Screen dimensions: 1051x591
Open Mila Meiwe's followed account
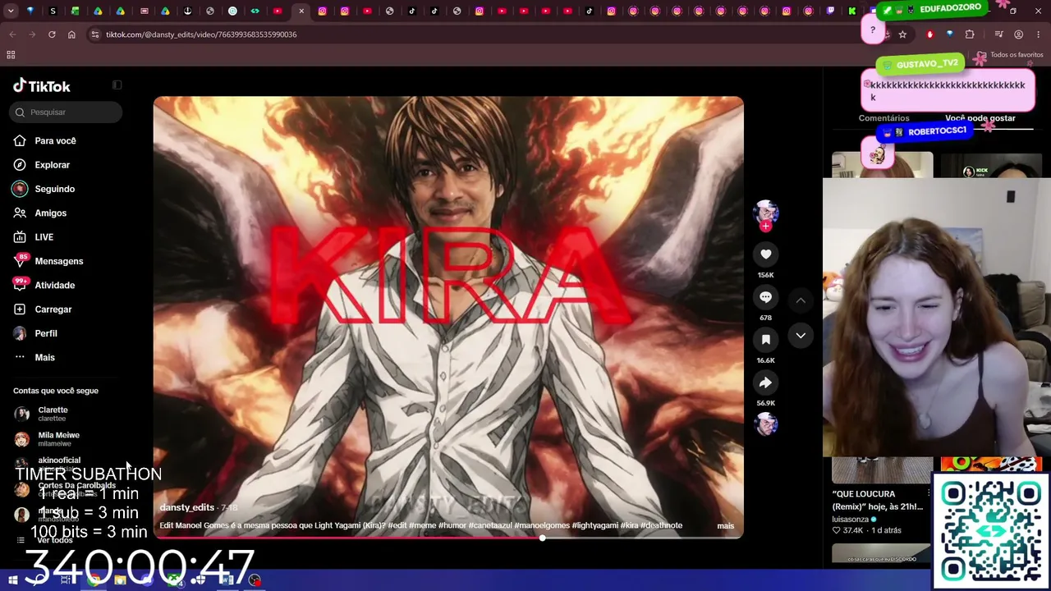pos(48,439)
